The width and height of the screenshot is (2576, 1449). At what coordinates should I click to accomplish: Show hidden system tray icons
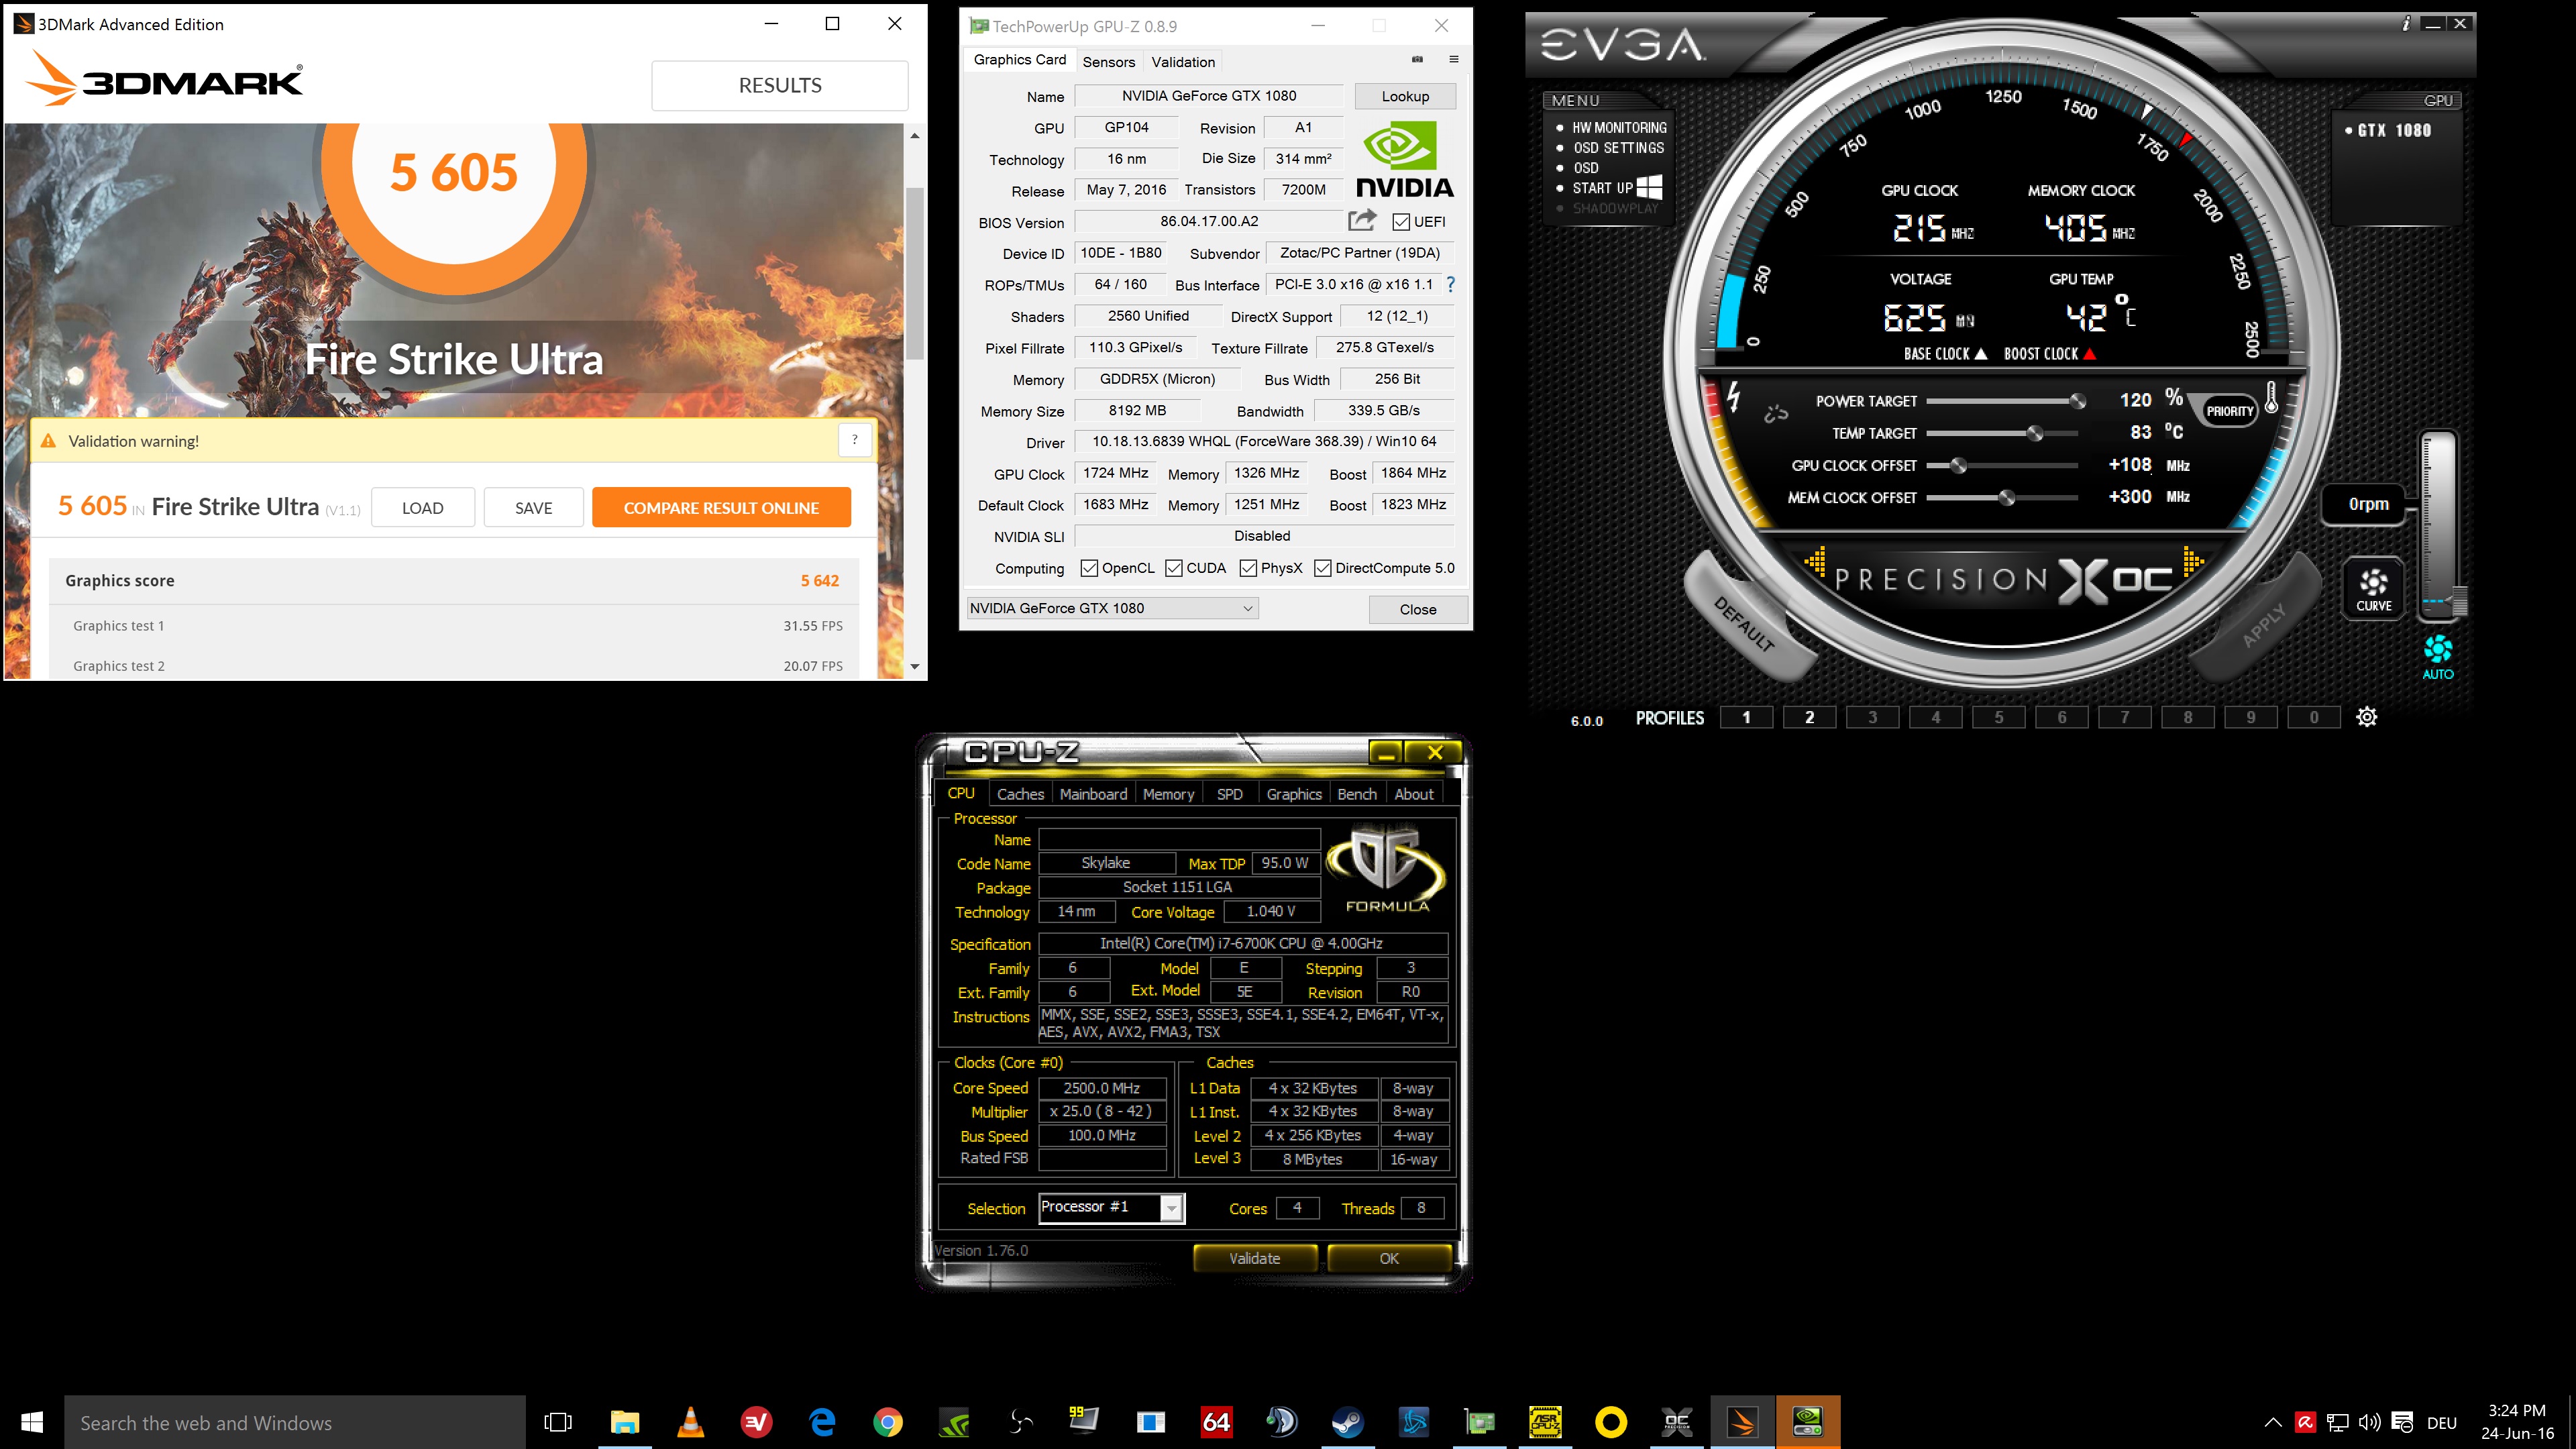coord(2272,1422)
